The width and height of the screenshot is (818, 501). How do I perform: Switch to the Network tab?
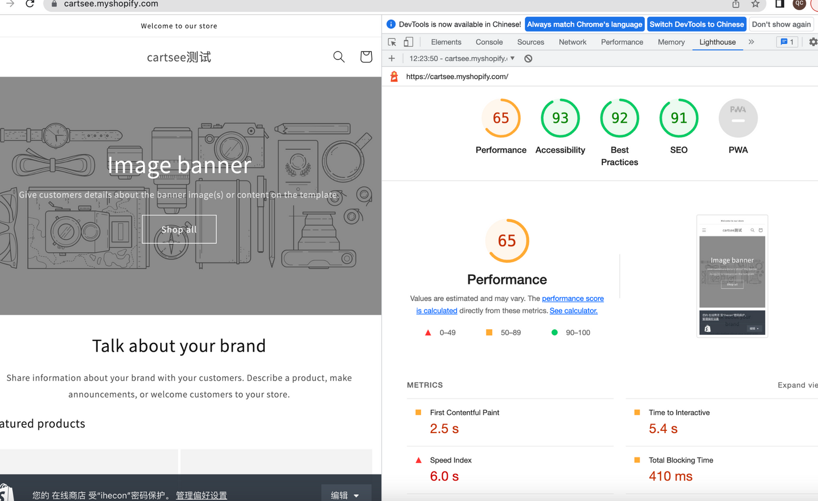pyautogui.click(x=572, y=42)
